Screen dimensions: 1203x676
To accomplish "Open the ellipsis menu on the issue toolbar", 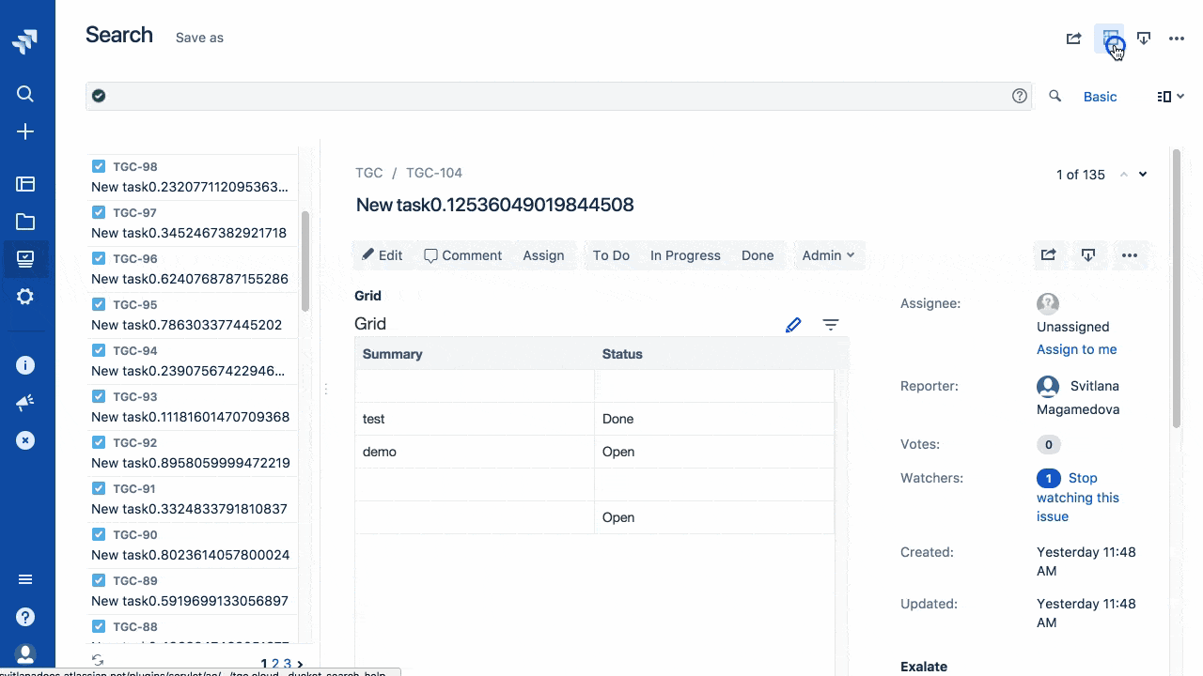I will (1130, 254).
